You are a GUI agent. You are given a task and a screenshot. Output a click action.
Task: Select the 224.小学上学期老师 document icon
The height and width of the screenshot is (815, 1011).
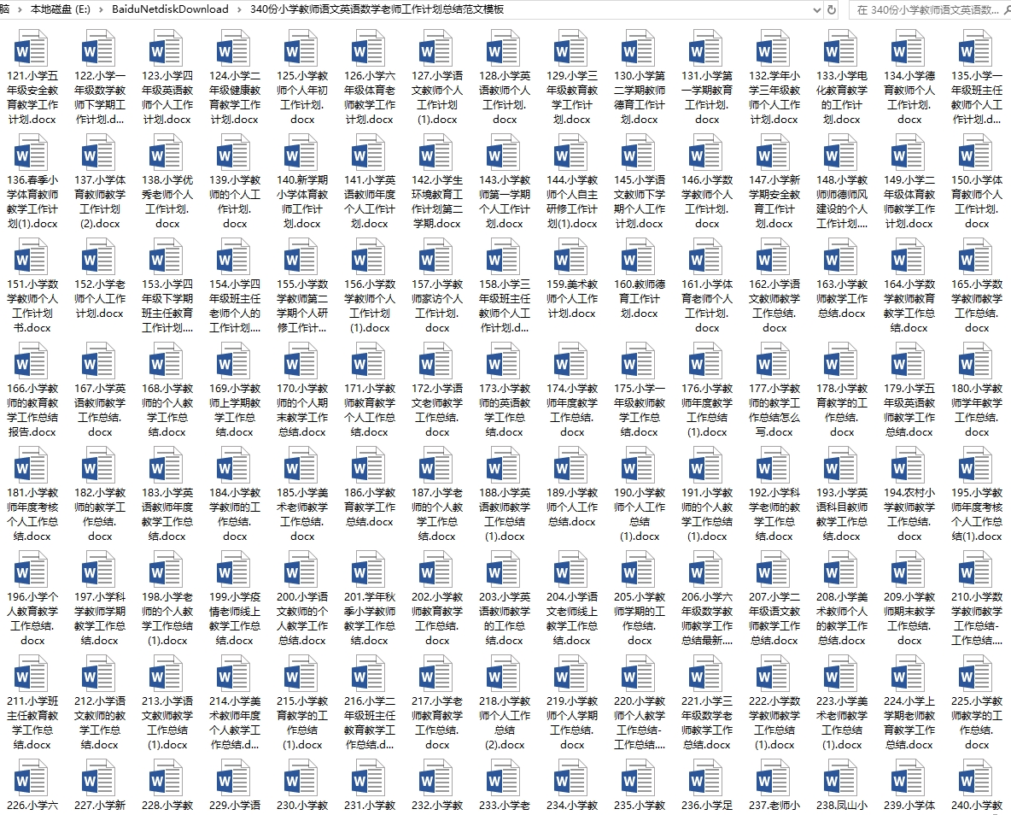pos(909,675)
